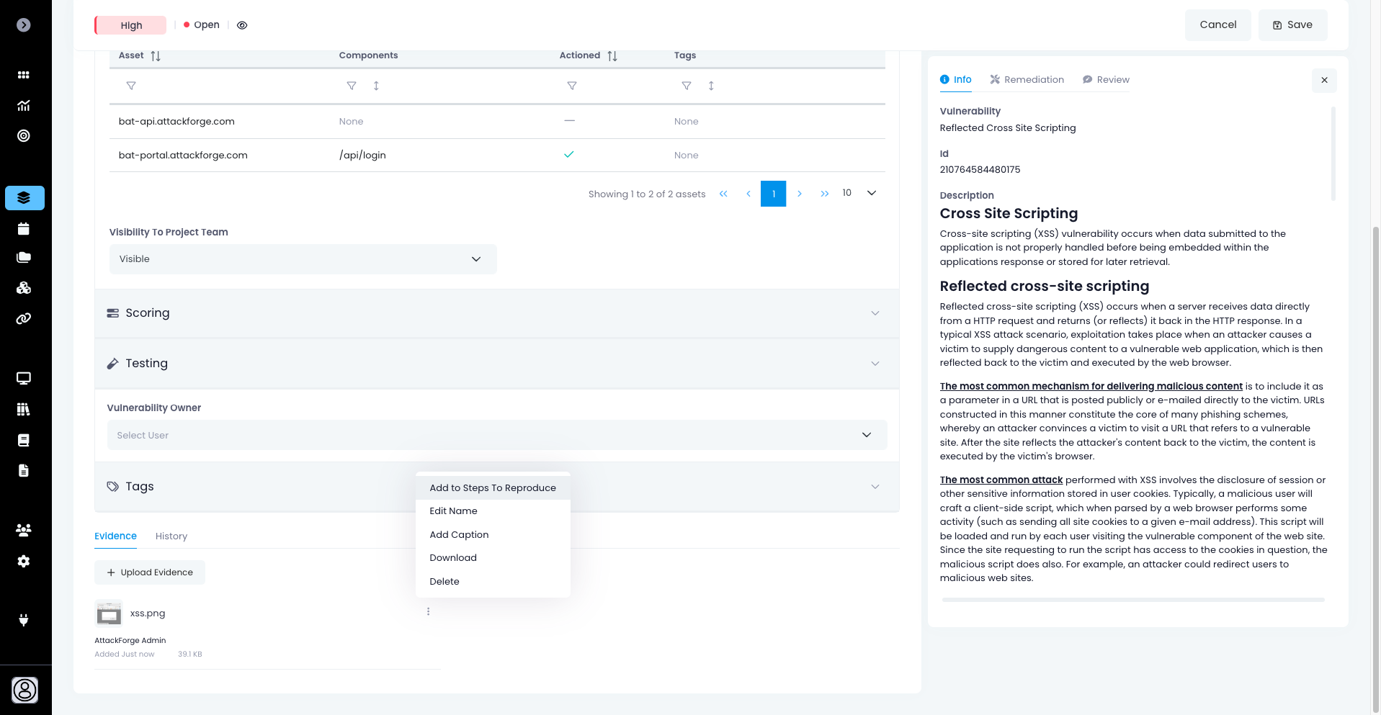This screenshot has height=715, width=1381.
Task: Open the Visibility To Project Team dropdown
Action: [303, 259]
